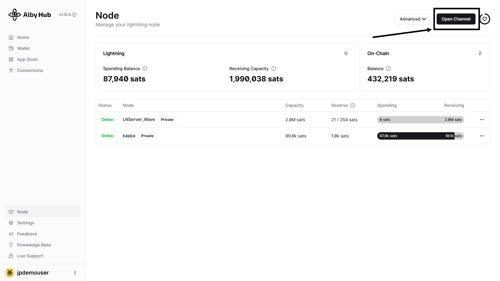The image size is (500, 281).
Task: Click LNServer_Wave node name
Action: 139,119
